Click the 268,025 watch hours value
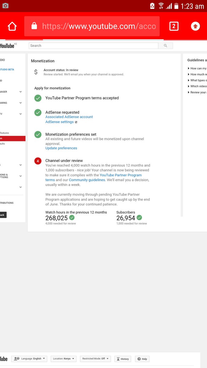 pyautogui.click(x=56, y=218)
